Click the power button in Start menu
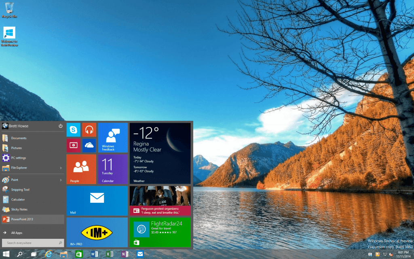This screenshot has height=259, width=414. pos(61,126)
